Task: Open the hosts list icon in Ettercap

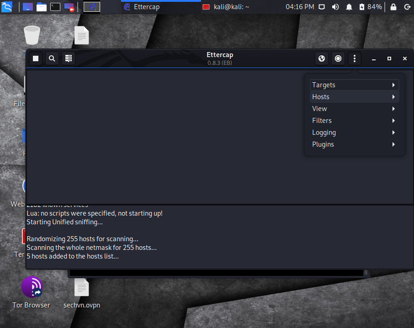Action: click(x=69, y=58)
